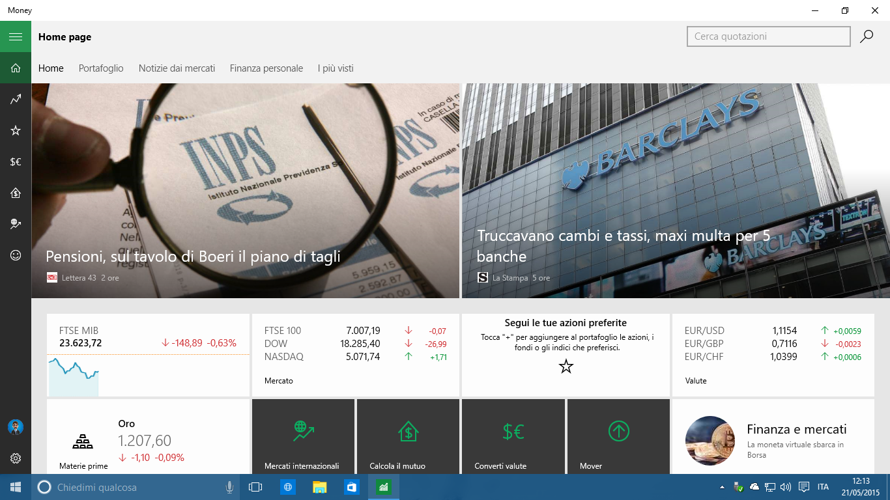Select the EUR/GBP rate row
Viewport: 890px width, 500px height.
(773, 344)
